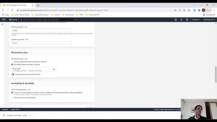Open the N. Virginia region dropdown
This screenshot has width=217, height=122.
(196, 20)
